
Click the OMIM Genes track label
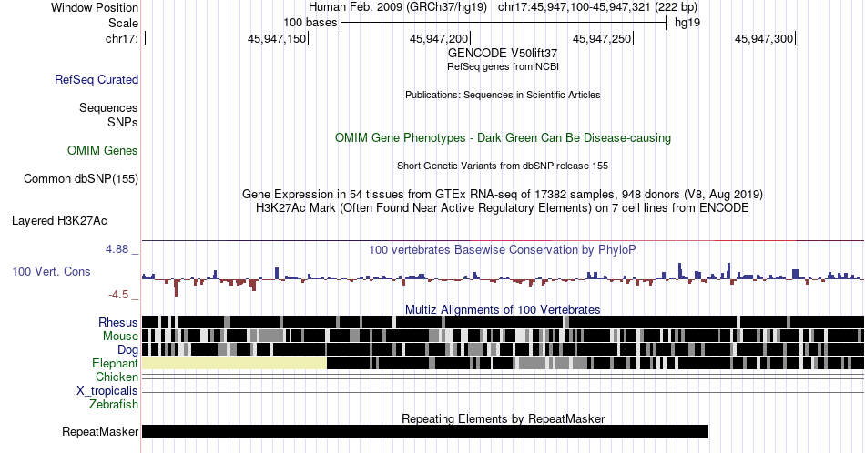click(102, 150)
